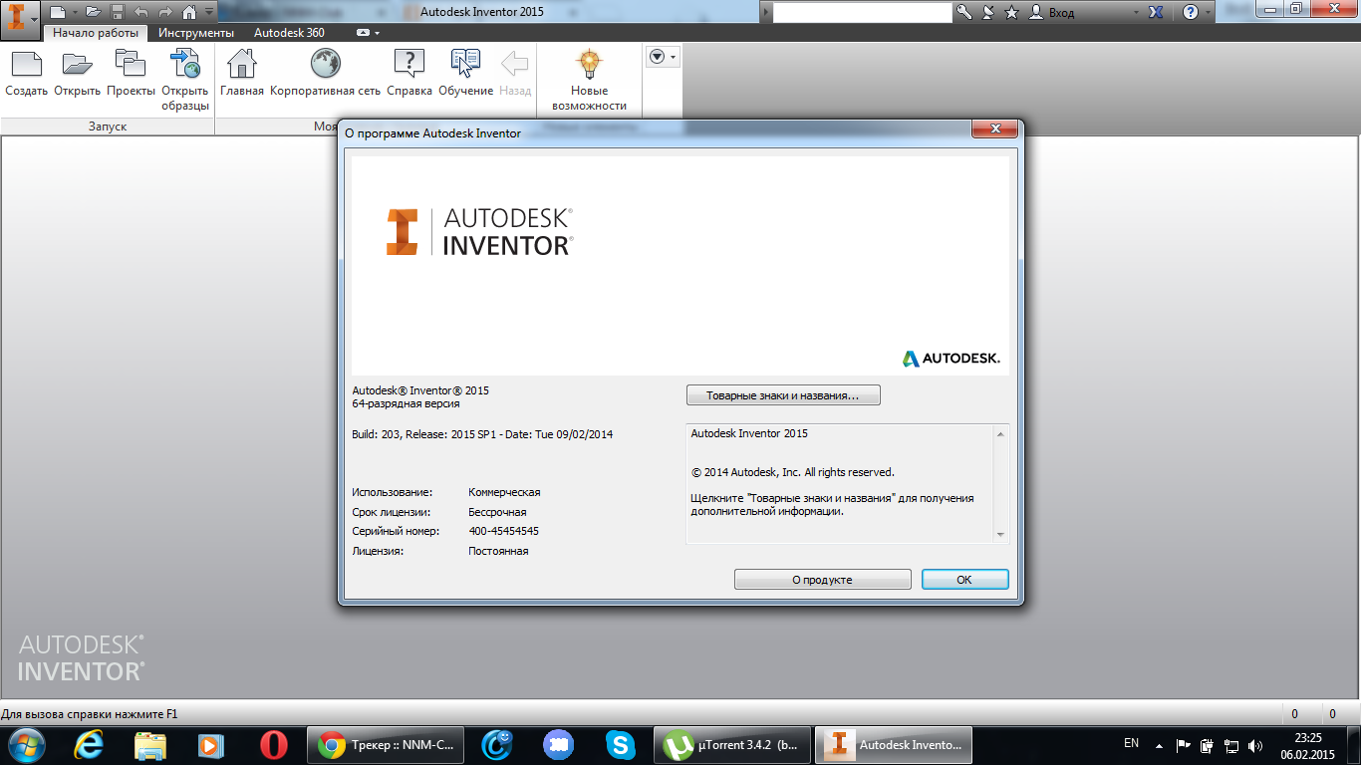Click scroll down arrow in About text box
1361x765 pixels.
[1000, 535]
